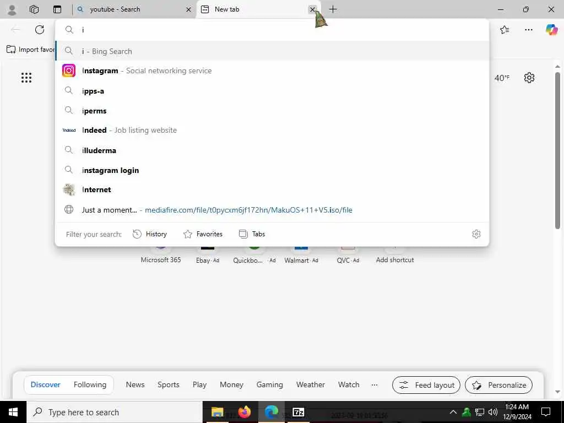Select the New tab tab
The height and width of the screenshot is (423, 564).
coord(258,9)
